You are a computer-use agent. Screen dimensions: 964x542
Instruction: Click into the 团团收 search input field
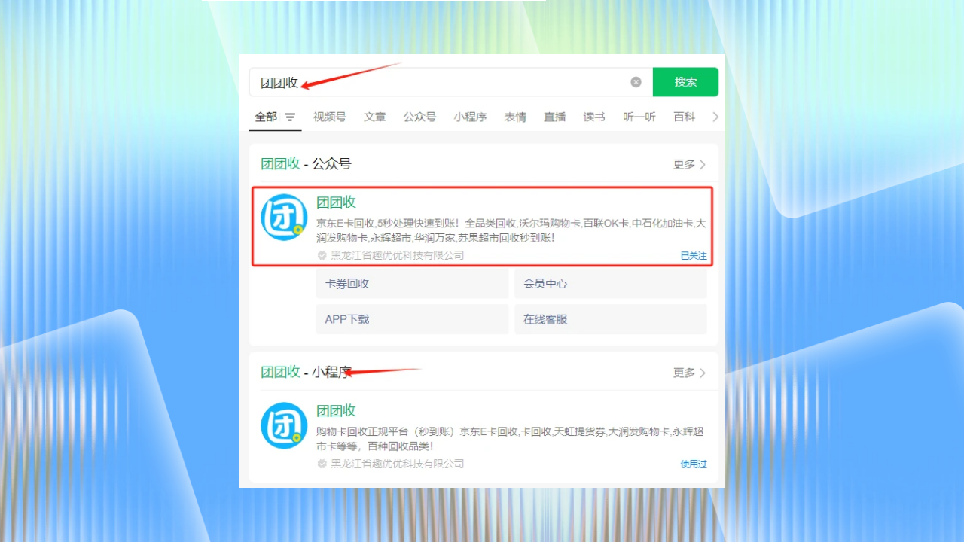pyautogui.click(x=450, y=82)
